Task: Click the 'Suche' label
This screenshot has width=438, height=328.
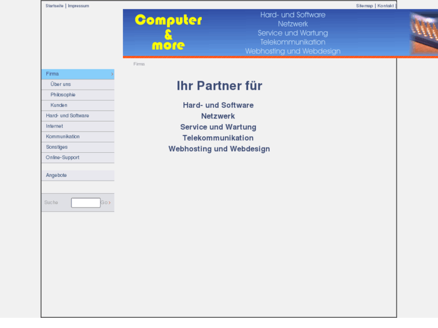Action: tap(51, 203)
